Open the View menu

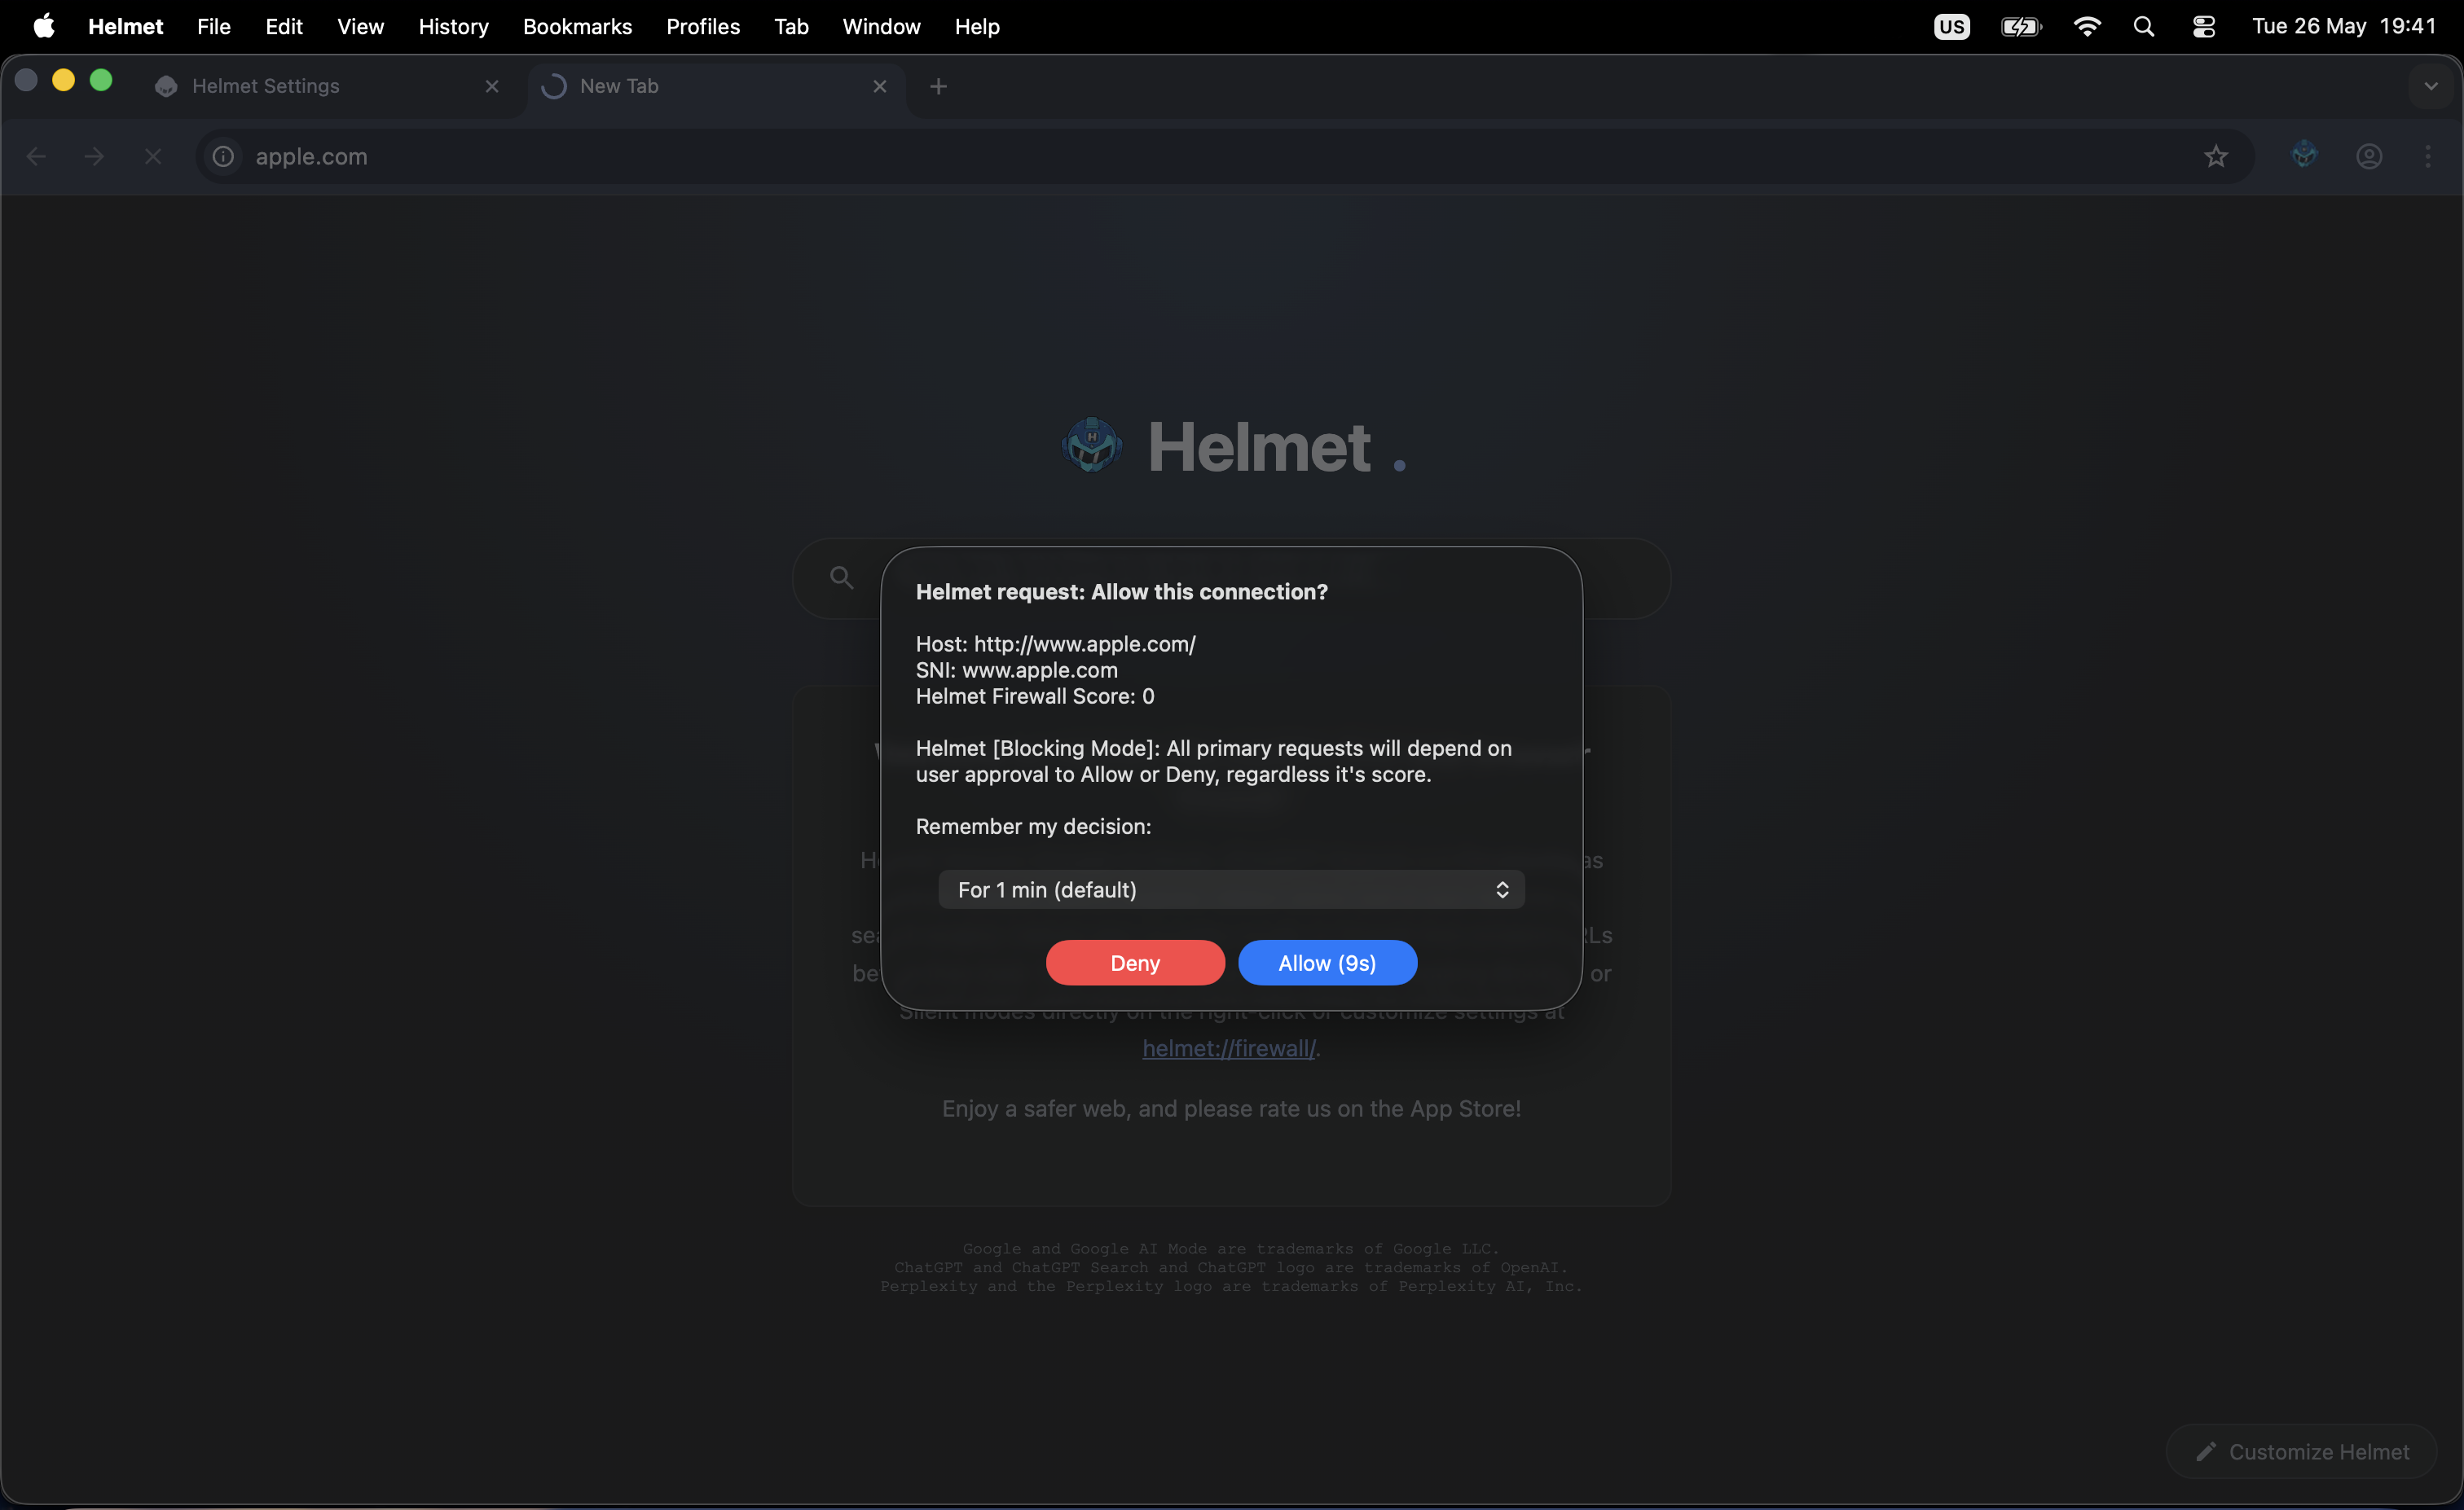[x=360, y=26]
